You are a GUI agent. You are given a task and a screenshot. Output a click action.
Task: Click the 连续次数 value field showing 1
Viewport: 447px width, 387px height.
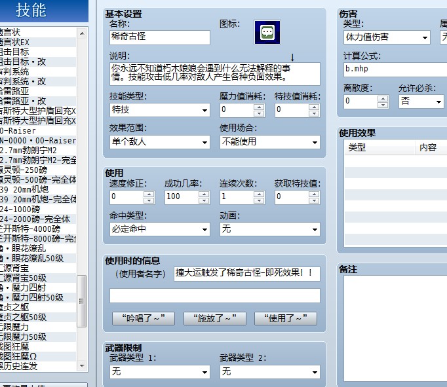tap(237, 197)
